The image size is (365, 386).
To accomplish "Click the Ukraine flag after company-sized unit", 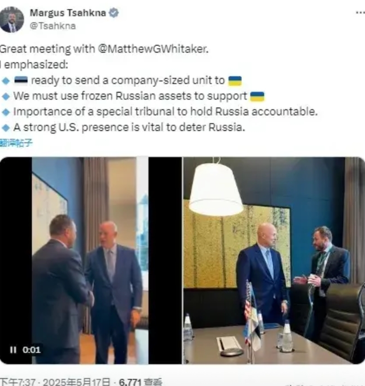I will click(235, 81).
